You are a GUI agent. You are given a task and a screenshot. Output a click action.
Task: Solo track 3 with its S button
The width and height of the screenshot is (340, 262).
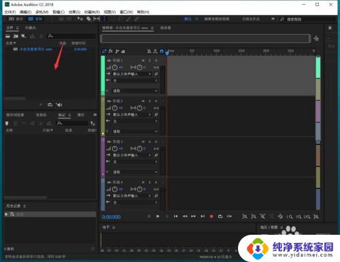click(x=150, y=142)
